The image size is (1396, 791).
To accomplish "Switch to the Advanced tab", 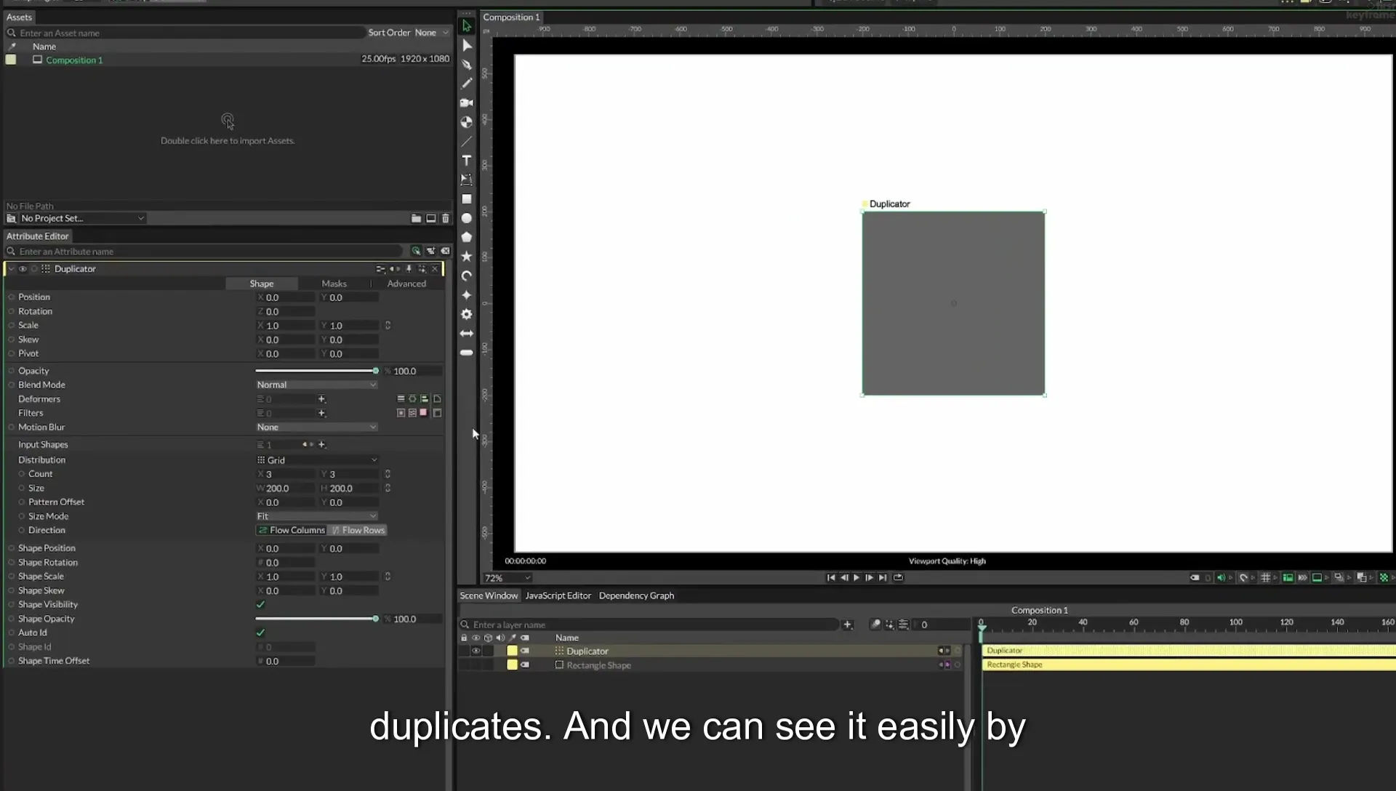I will point(406,284).
